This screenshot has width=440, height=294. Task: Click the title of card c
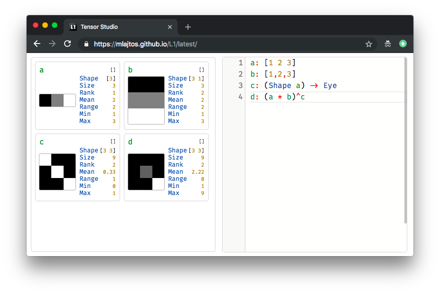click(41, 142)
